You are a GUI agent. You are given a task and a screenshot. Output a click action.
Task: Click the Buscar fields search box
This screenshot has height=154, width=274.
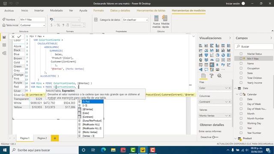point(254,47)
